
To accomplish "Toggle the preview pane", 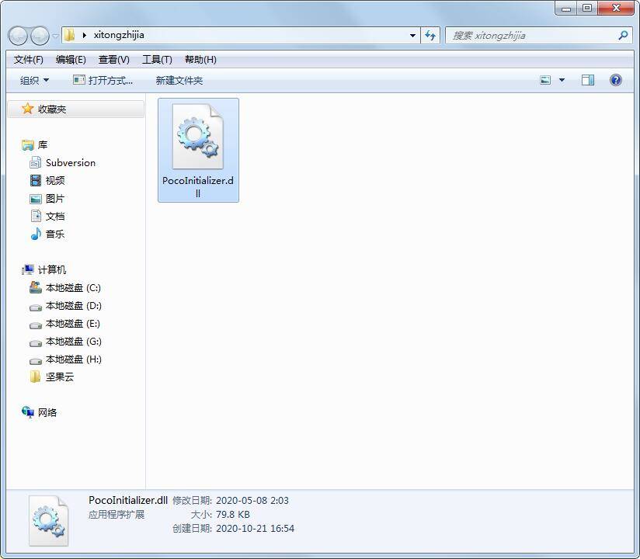I will coord(588,79).
